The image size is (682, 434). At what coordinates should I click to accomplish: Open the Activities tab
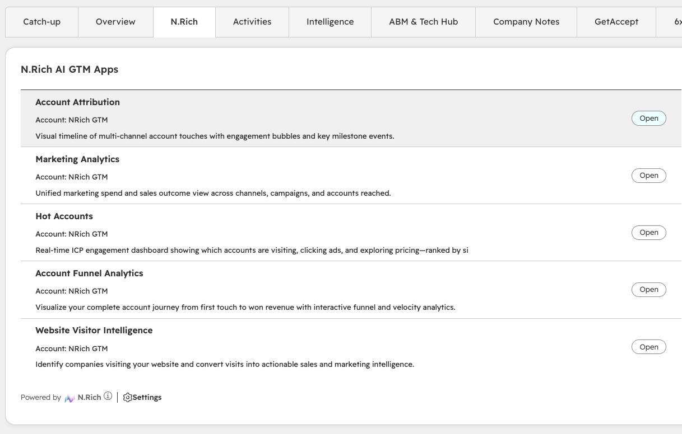tap(252, 22)
